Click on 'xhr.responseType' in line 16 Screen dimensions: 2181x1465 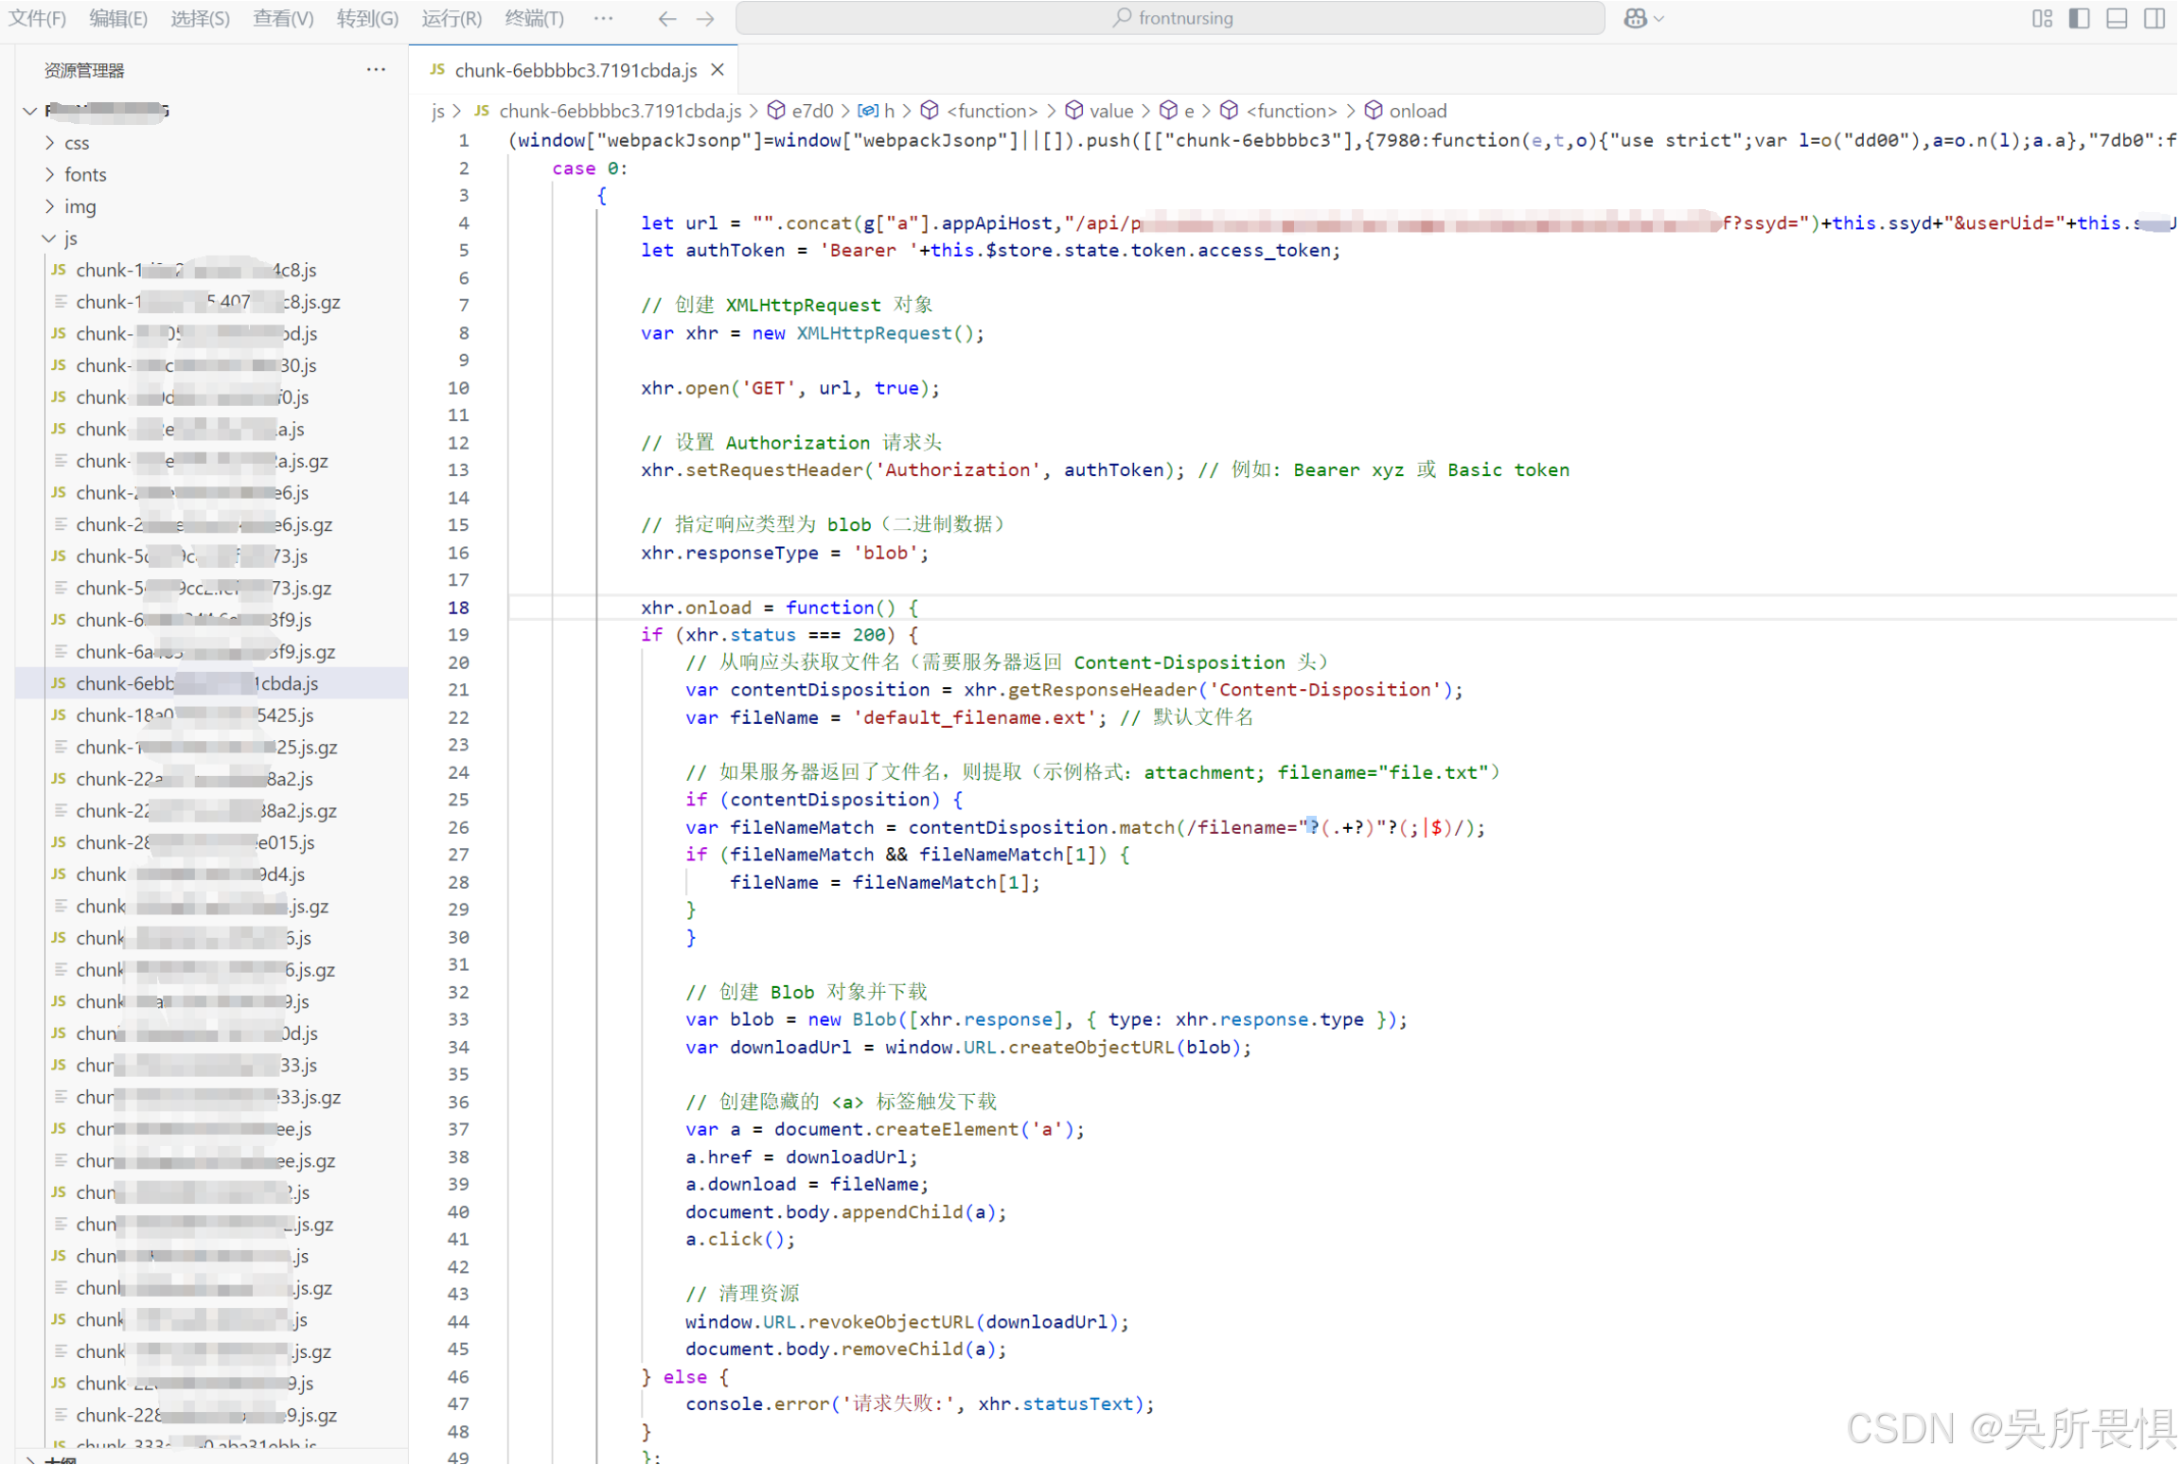[730, 553]
